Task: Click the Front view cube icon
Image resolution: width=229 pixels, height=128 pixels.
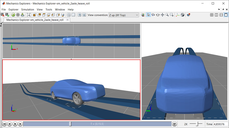Action: (x=35, y=15)
